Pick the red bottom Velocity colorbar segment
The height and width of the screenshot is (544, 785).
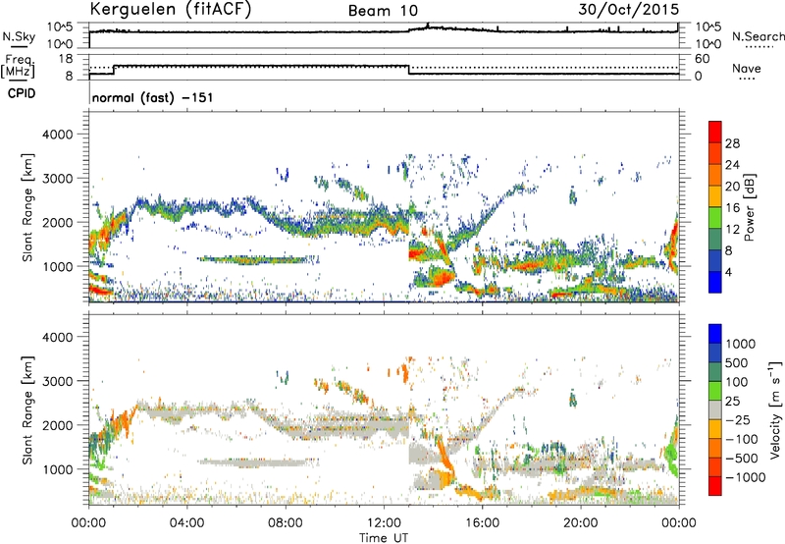tap(715, 486)
